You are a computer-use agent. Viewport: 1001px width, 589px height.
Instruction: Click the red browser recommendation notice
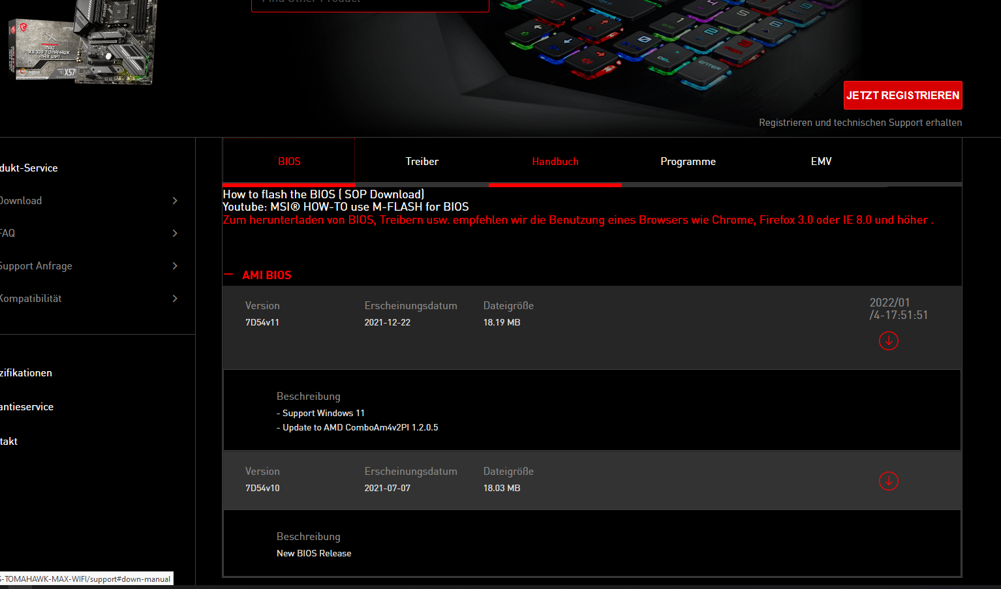tap(578, 220)
